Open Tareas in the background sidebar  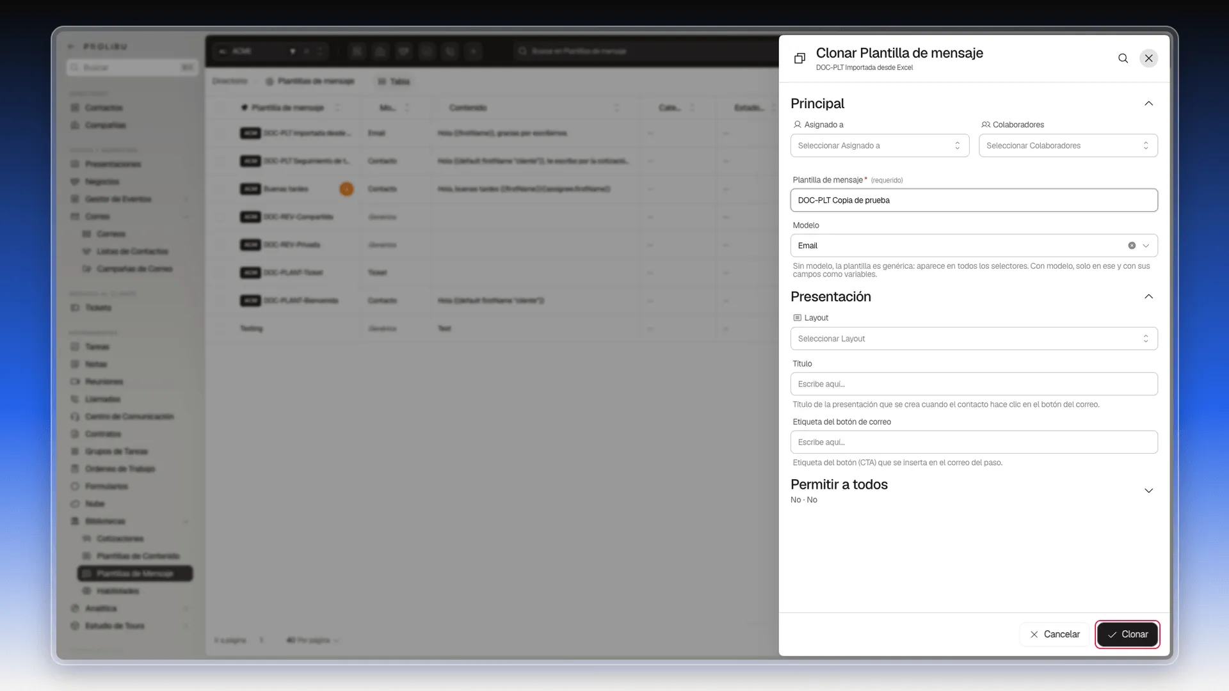97,347
